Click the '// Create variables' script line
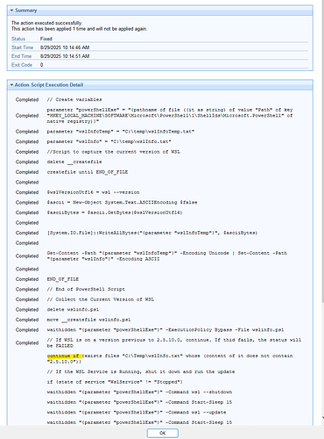The height and width of the screenshot is (439, 324). (x=74, y=99)
